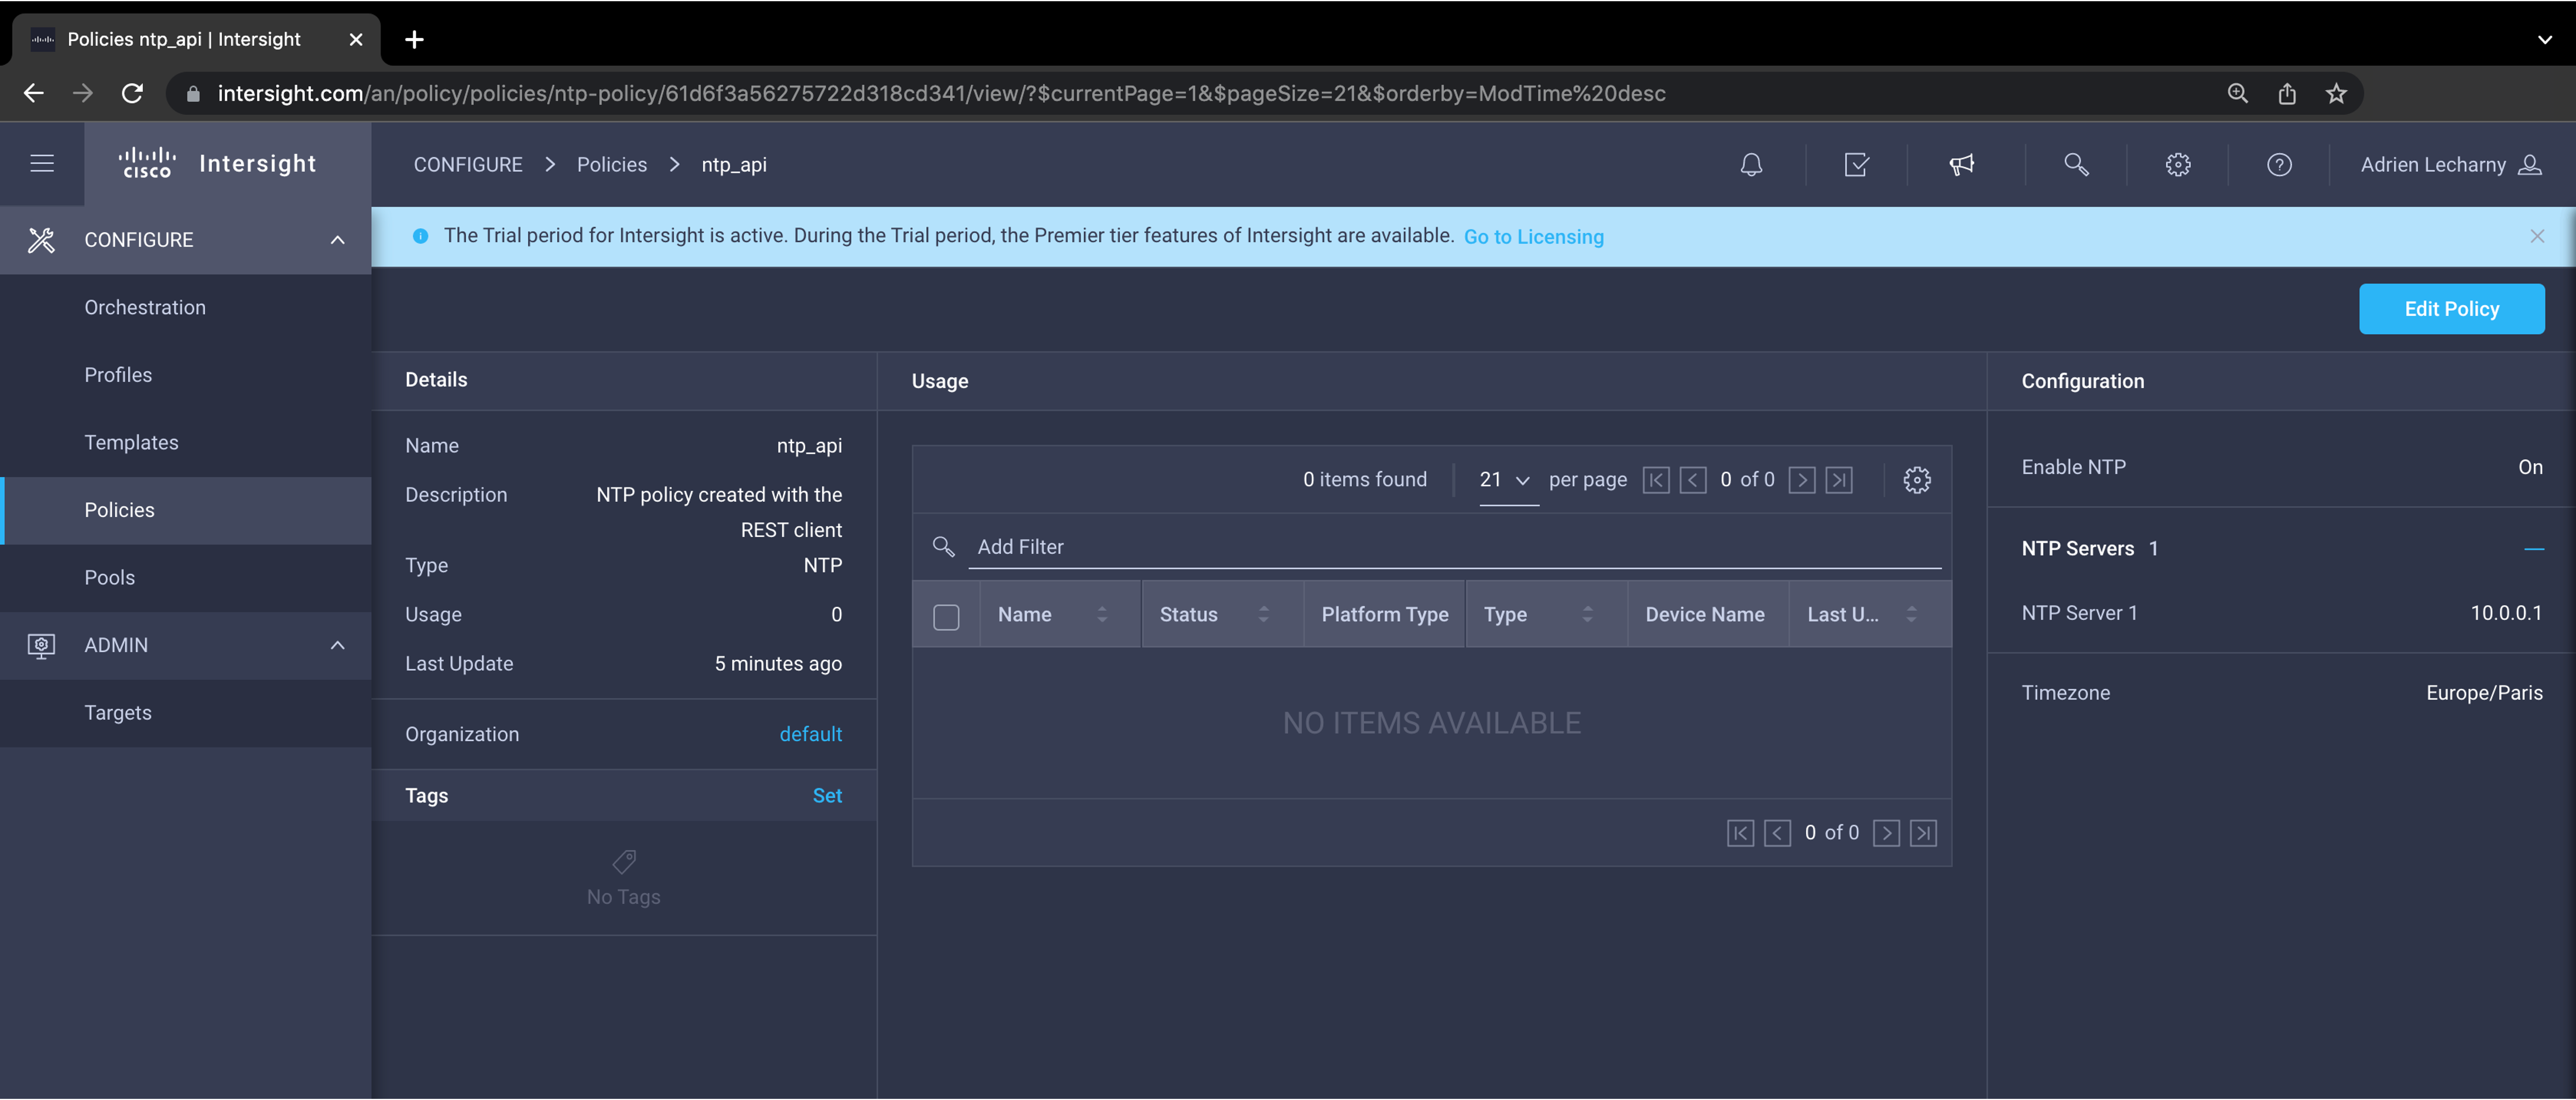The image size is (2576, 1100).
Task: Dismiss the trial period banner
Action: click(2537, 237)
